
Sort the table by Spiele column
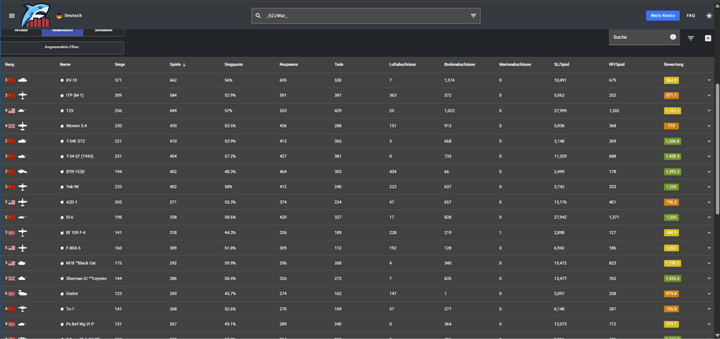coord(176,65)
